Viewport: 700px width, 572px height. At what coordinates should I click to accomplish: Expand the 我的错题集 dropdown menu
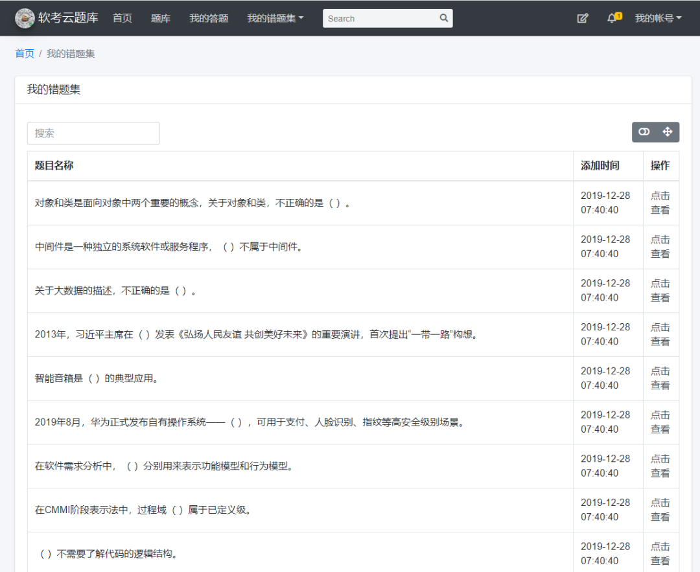click(x=275, y=18)
